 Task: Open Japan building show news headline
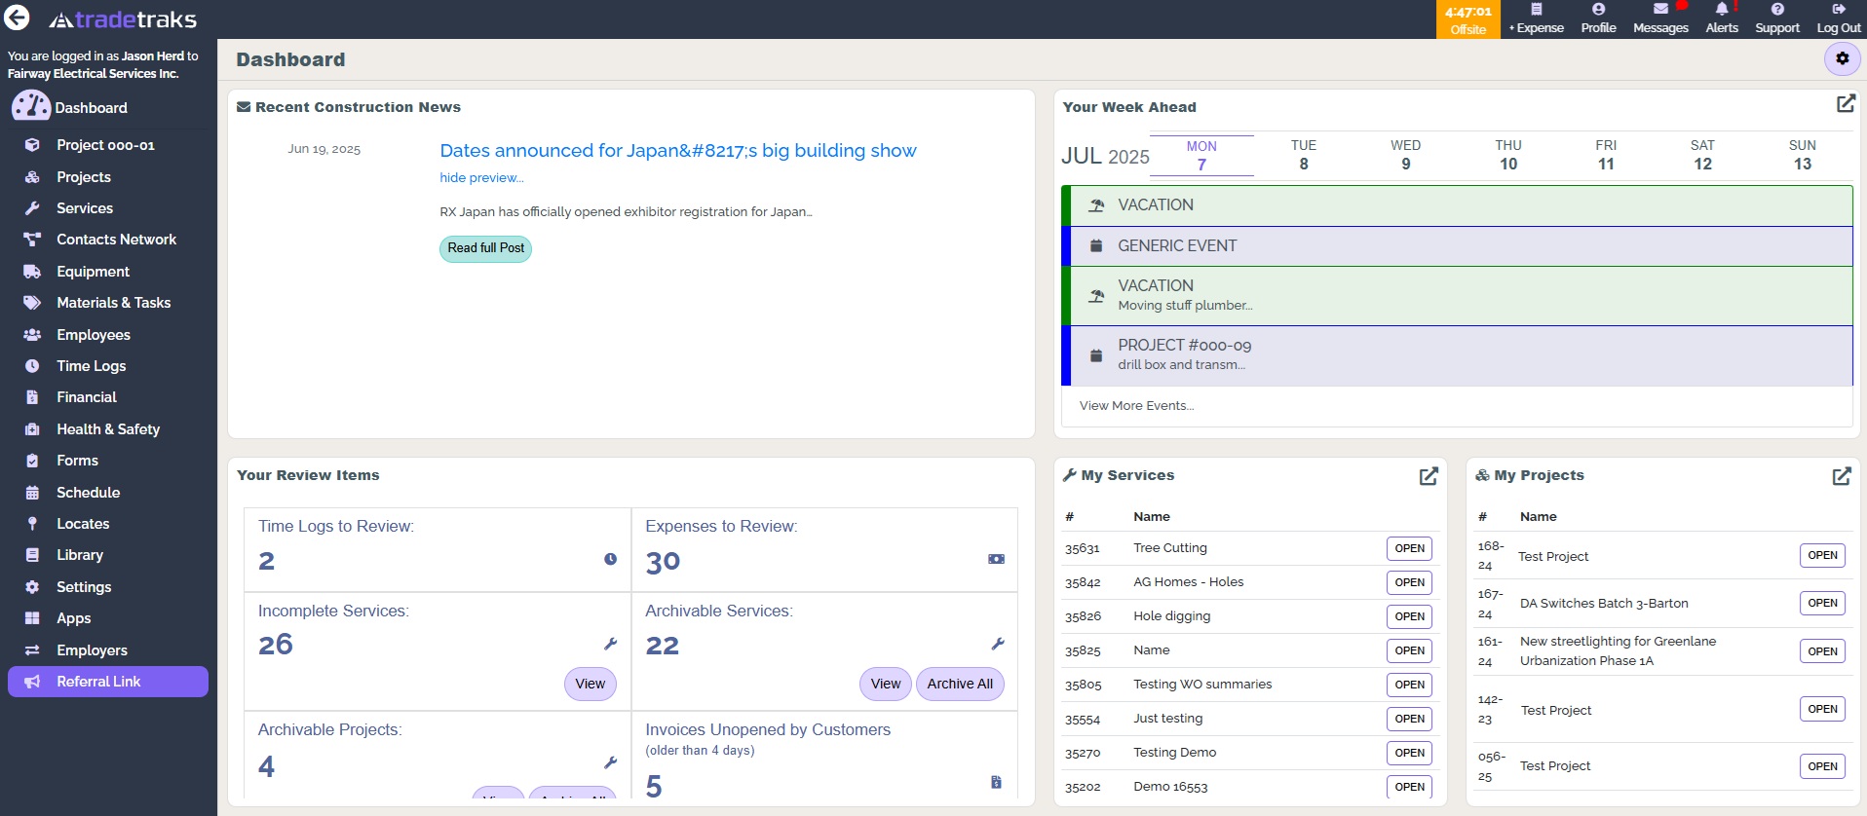click(x=677, y=151)
